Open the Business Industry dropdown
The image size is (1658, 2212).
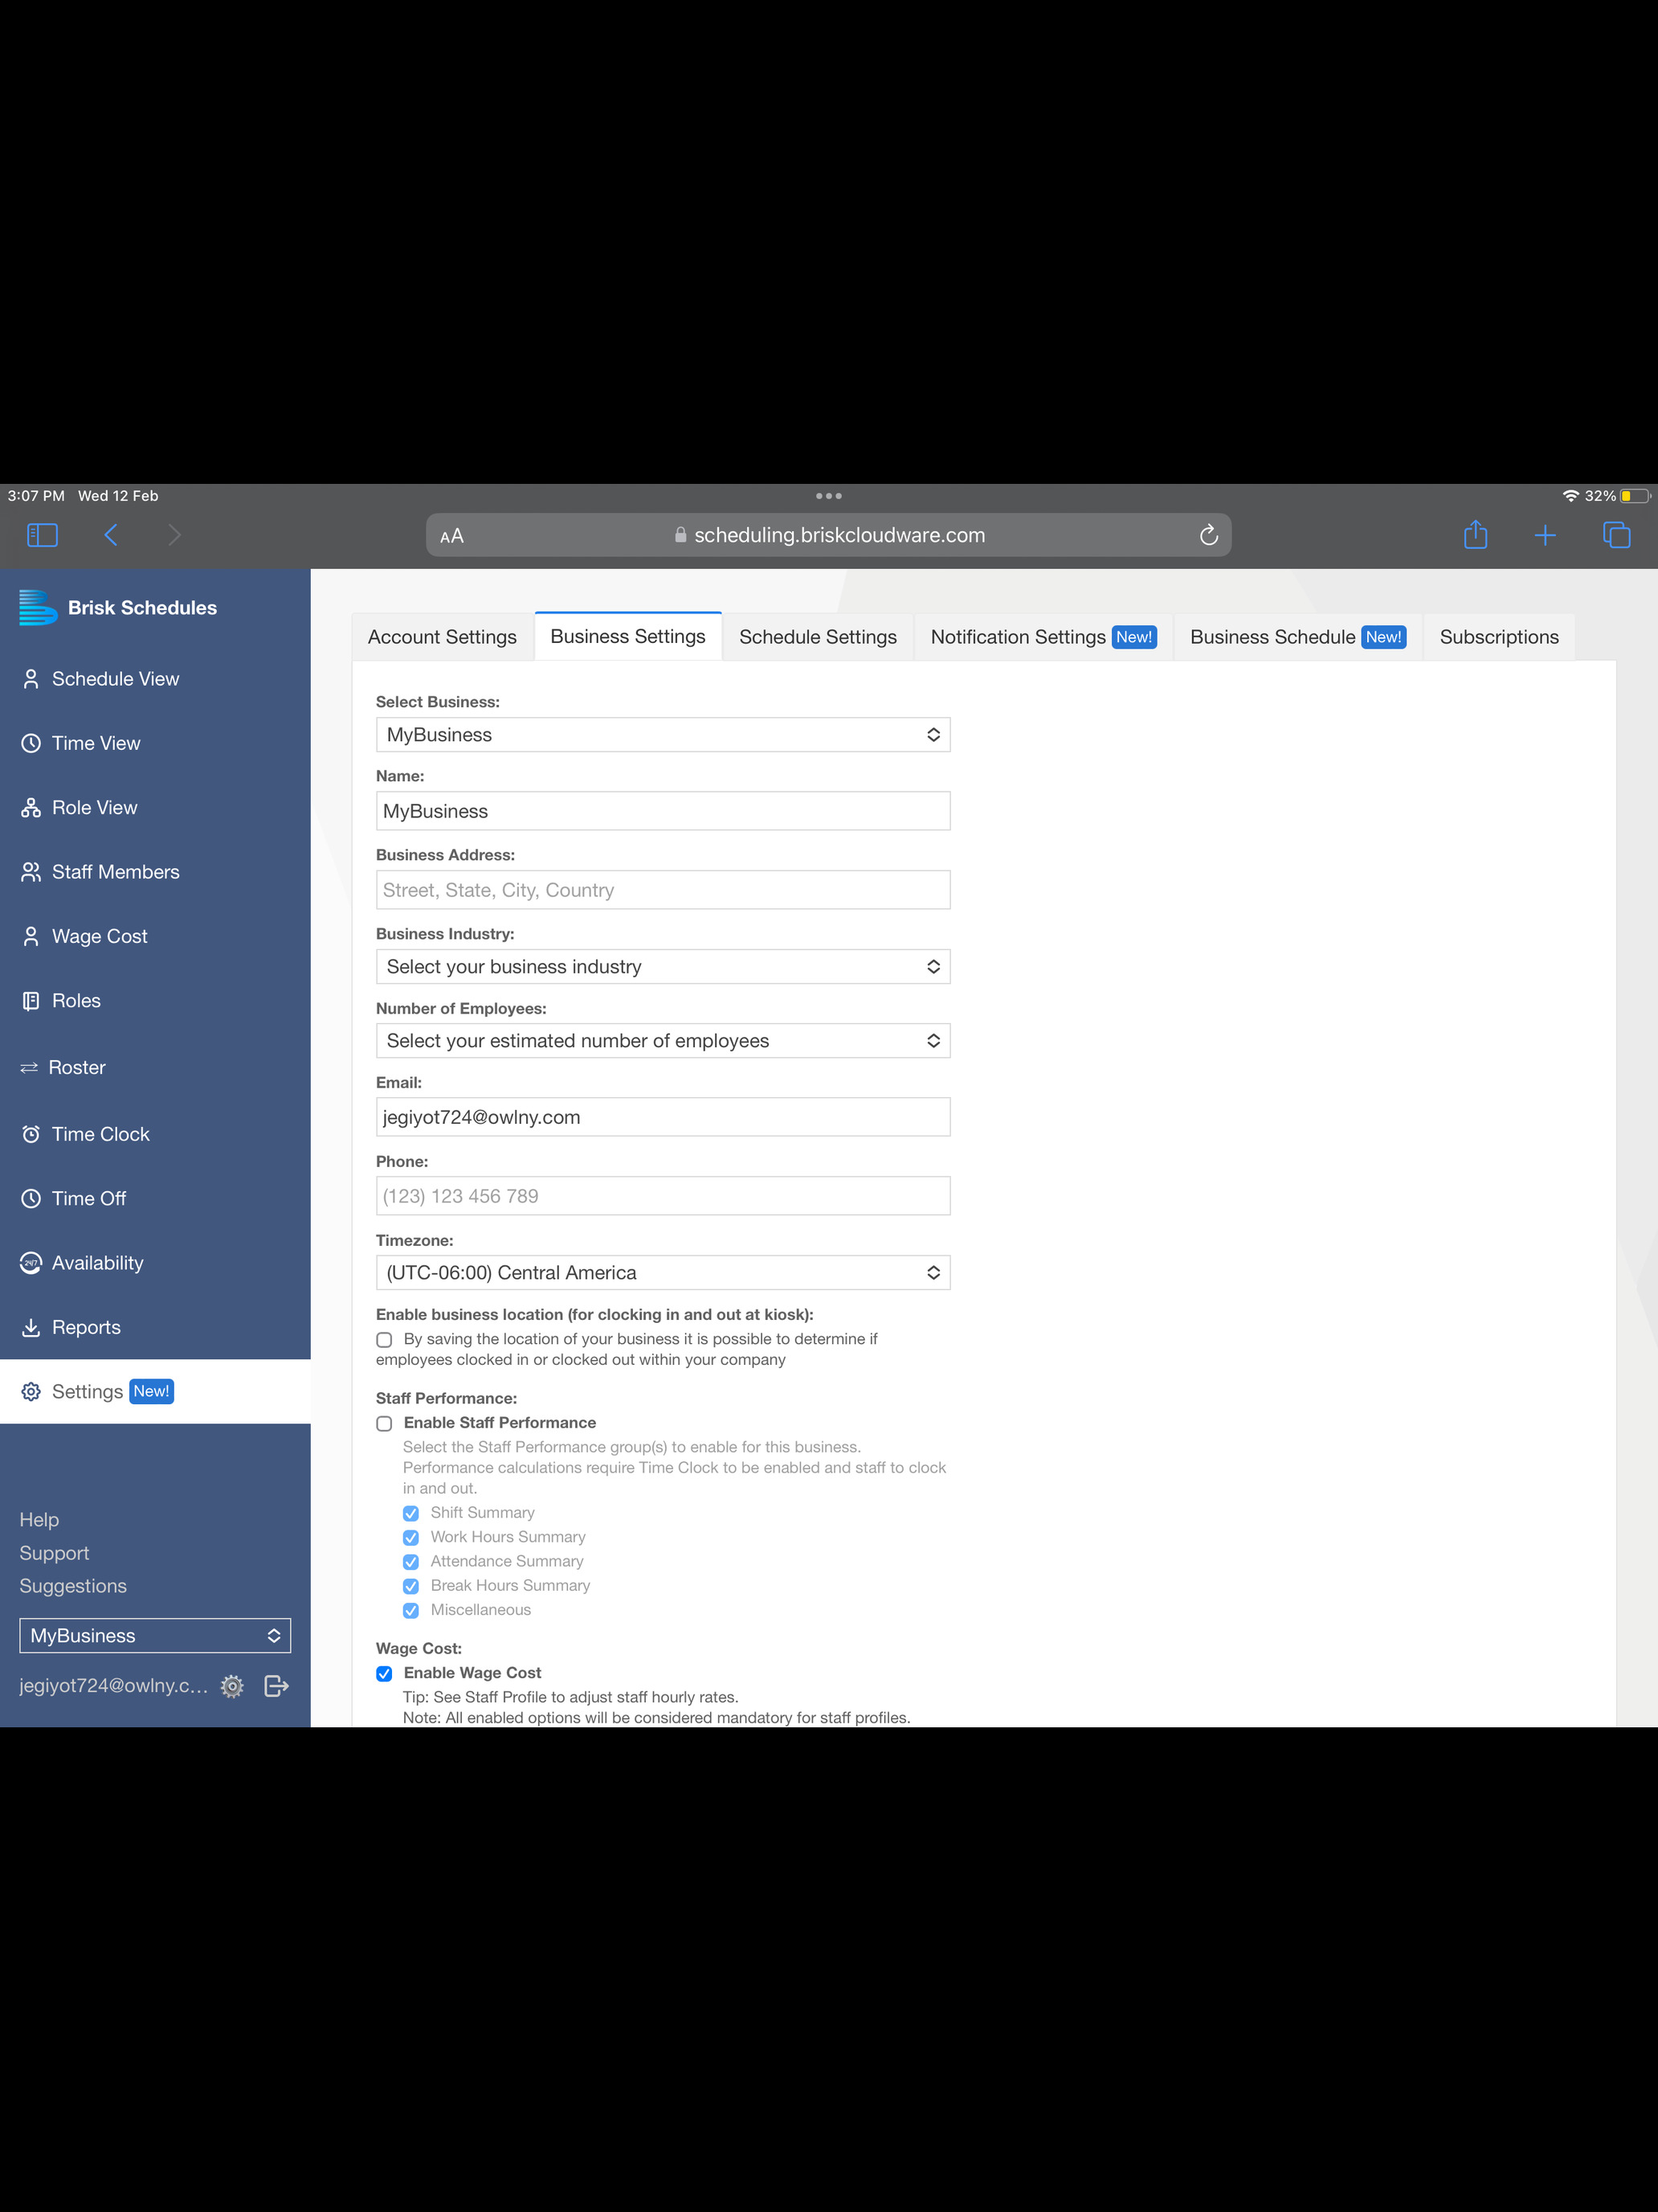tap(663, 967)
